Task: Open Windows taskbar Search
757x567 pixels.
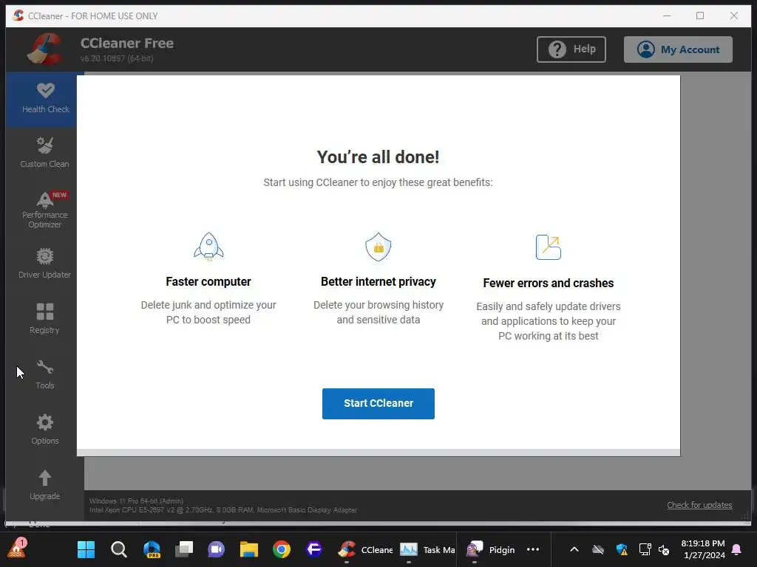Action: click(119, 549)
